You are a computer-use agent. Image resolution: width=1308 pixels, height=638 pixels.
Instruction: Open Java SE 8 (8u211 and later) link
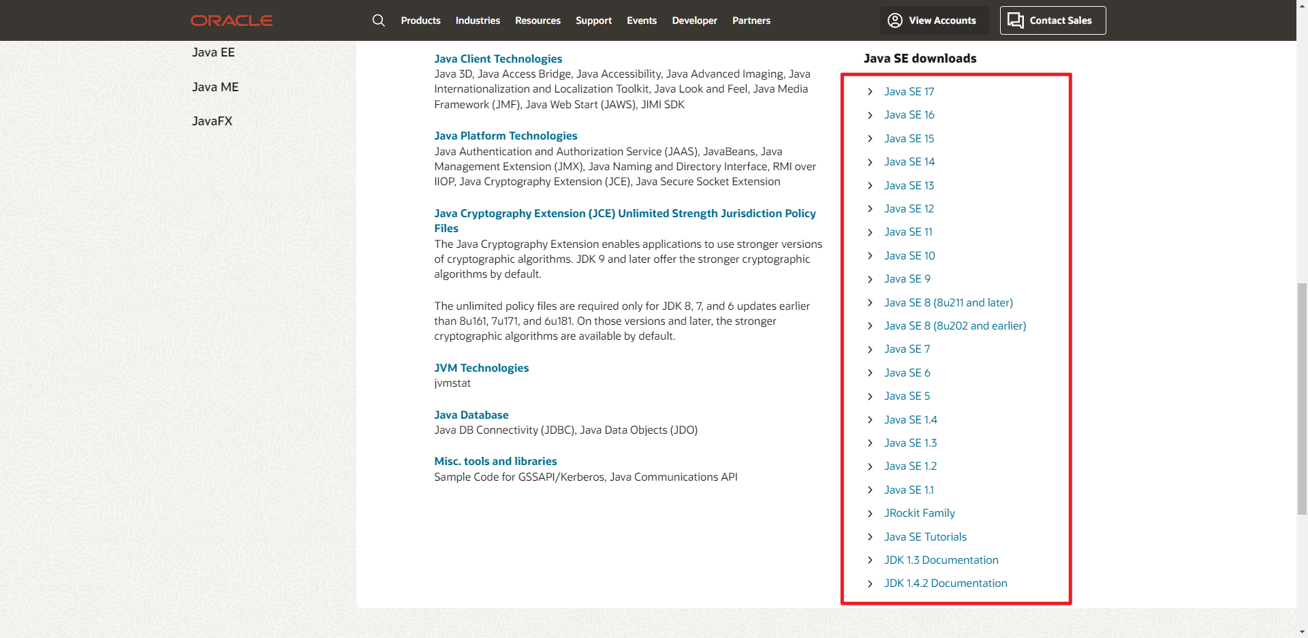[948, 302]
